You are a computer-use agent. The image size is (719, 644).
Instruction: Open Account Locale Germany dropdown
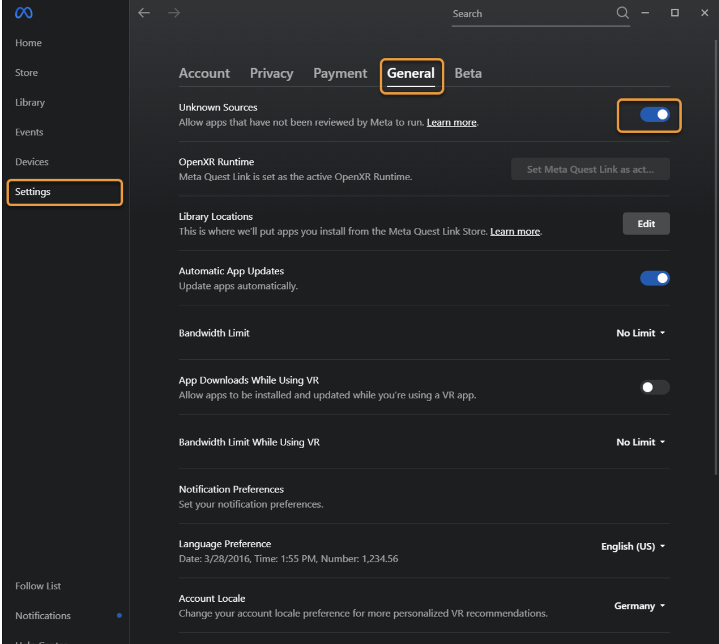(x=639, y=606)
